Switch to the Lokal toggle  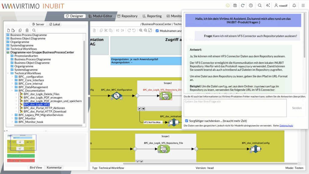[x=54, y=24]
